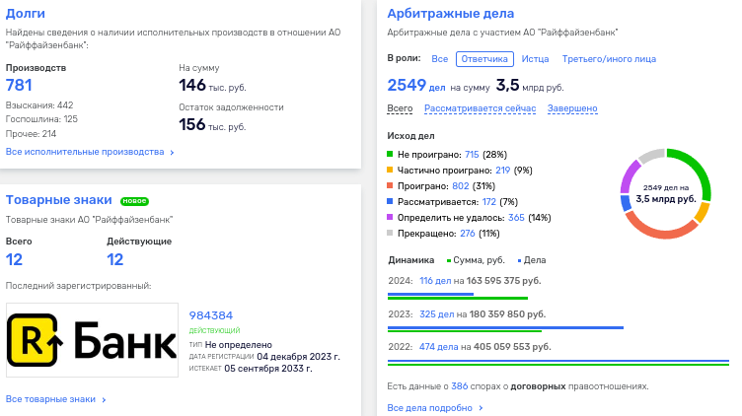Click purple swatch for Определить не удалось
The width and height of the screenshot is (742, 416).
[x=390, y=217]
